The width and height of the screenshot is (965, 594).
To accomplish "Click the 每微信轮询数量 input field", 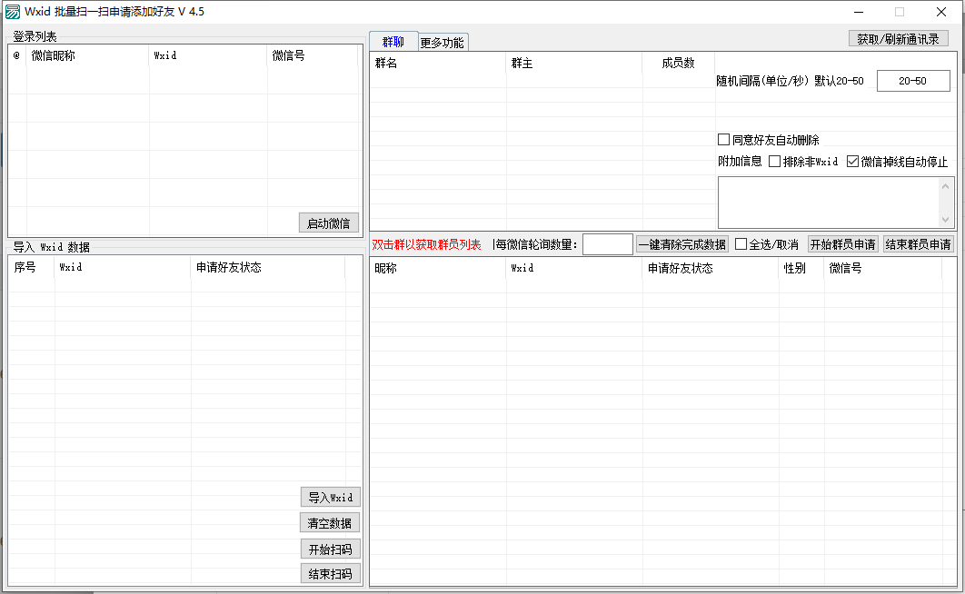I will click(x=607, y=244).
